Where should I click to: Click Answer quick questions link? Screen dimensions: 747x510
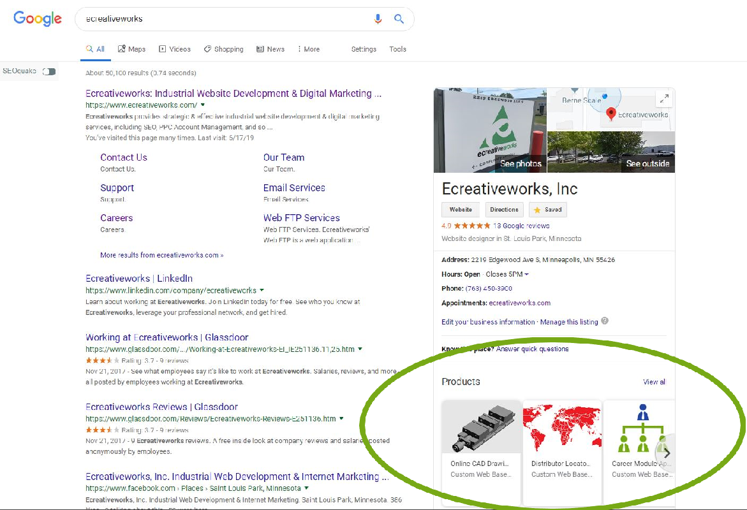click(x=532, y=349)
